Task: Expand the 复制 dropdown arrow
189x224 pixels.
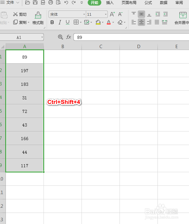Action: click(x=29, y=23)
